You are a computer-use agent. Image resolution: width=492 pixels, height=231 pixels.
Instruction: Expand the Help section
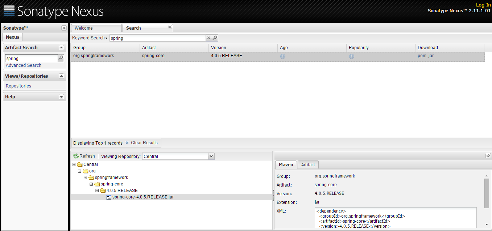click(x=61, y=97)
